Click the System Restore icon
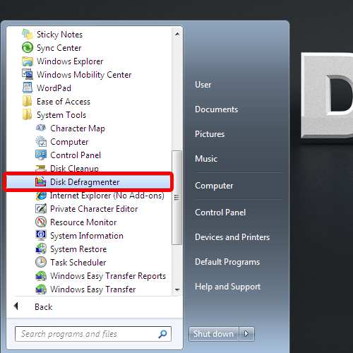The width and height of the screenshot is (353, 353). [41, 249]
